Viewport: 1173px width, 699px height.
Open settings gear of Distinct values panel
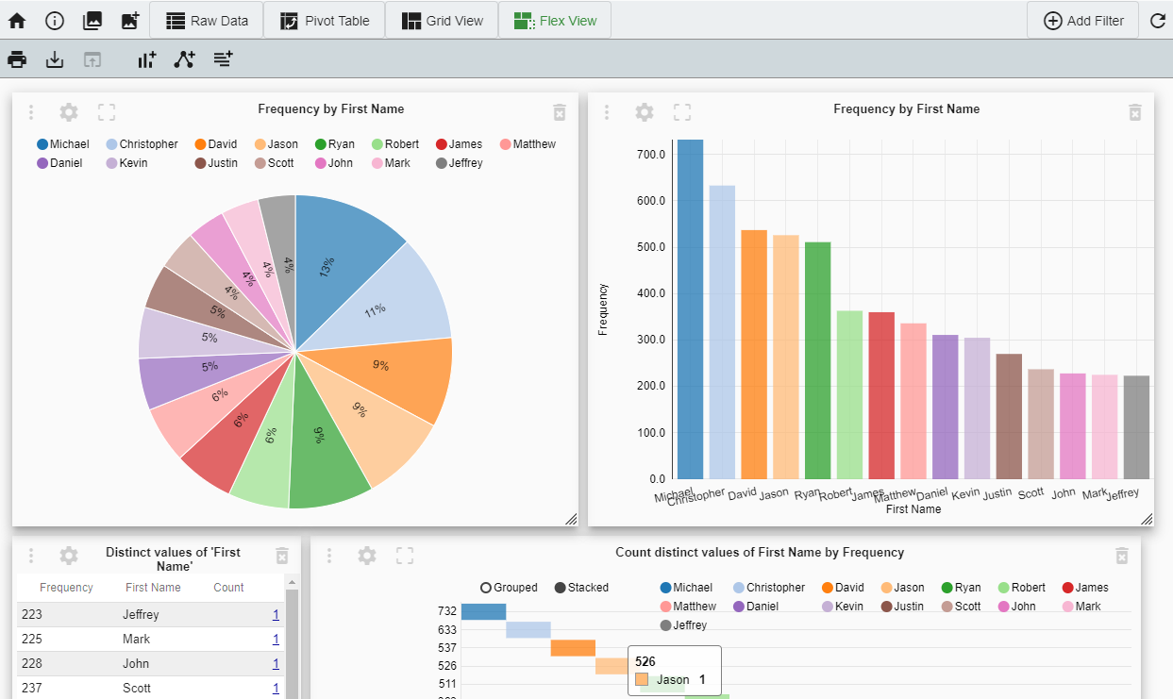[x=69, y=556]
